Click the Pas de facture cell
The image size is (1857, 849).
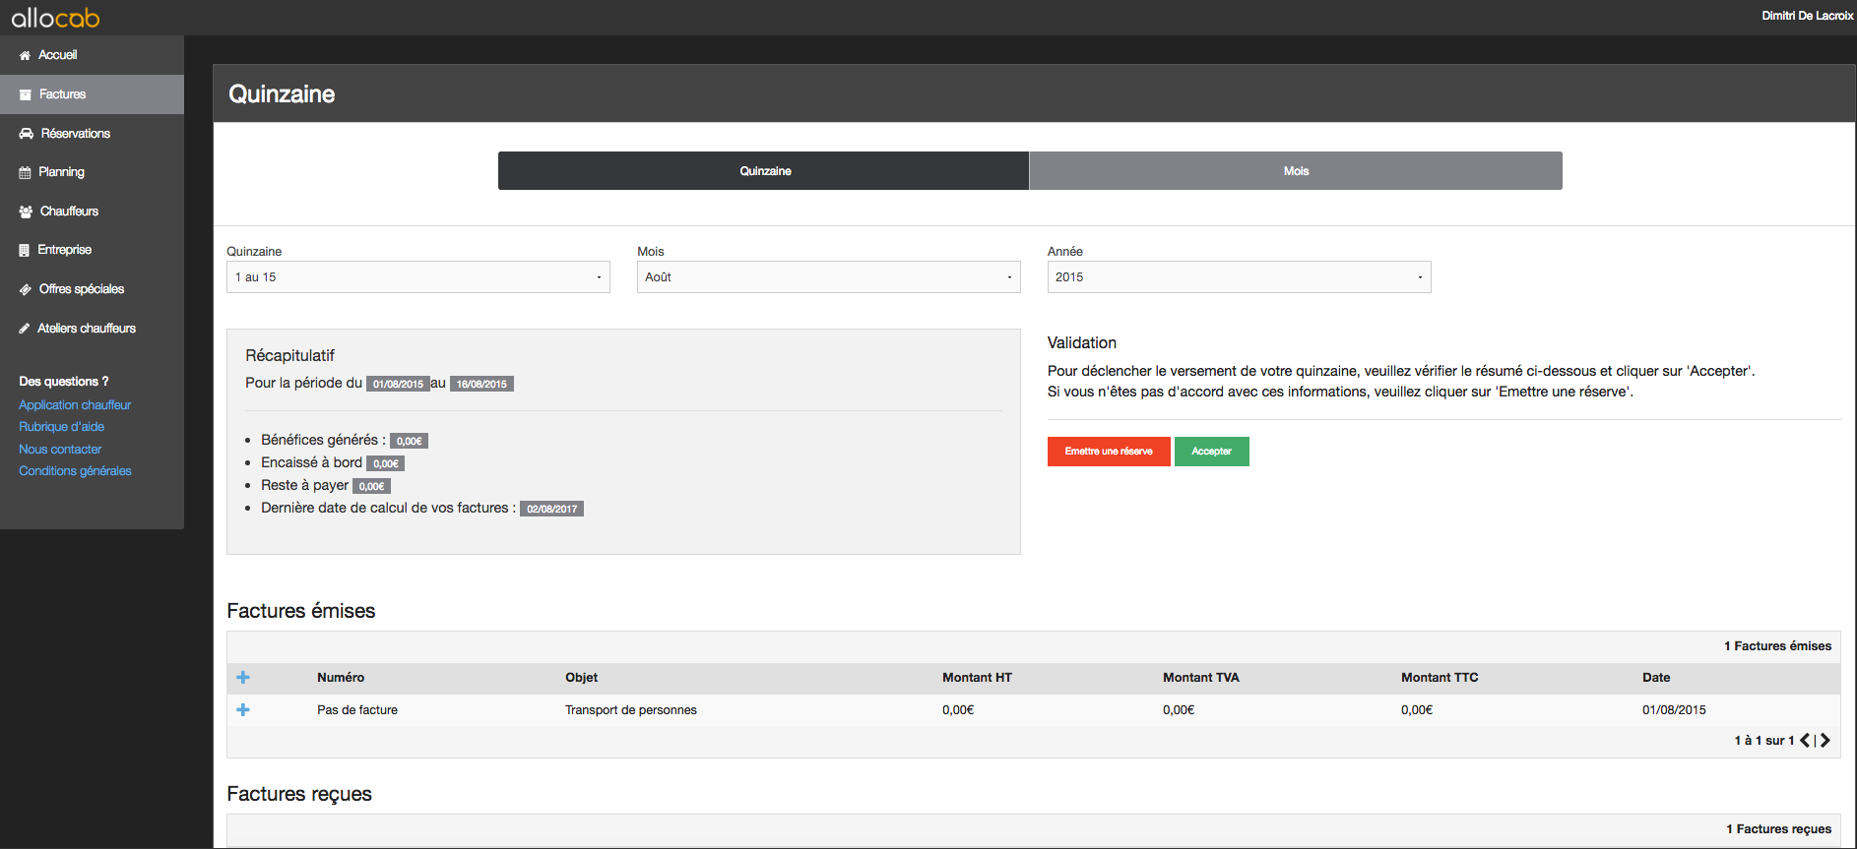click(x=357, y=710)
